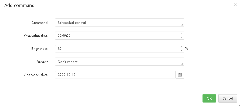Raise Brightness using the up arrow

pos(181,47)
